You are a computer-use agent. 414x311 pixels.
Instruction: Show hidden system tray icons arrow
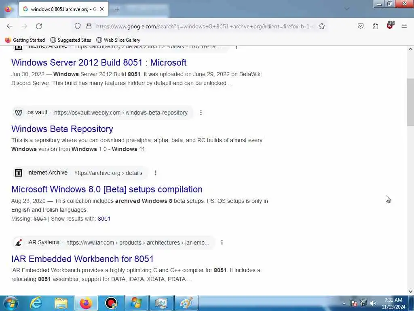coord(344,303)
